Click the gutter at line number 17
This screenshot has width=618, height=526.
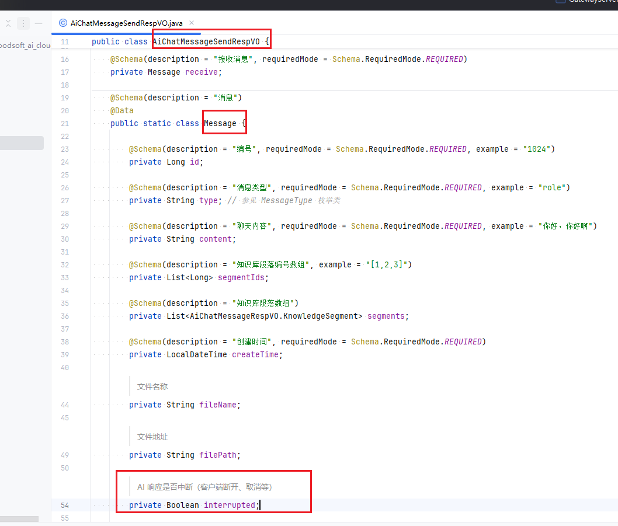click(x=65, y=72)
